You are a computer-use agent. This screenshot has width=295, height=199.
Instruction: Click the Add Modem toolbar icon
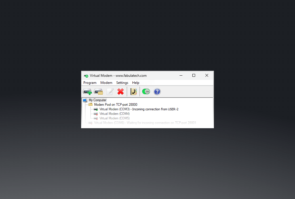click(87, 92)
